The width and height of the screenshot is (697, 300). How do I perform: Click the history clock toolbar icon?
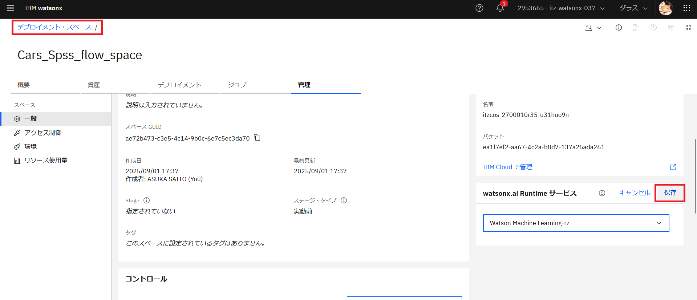click(653, 28)
